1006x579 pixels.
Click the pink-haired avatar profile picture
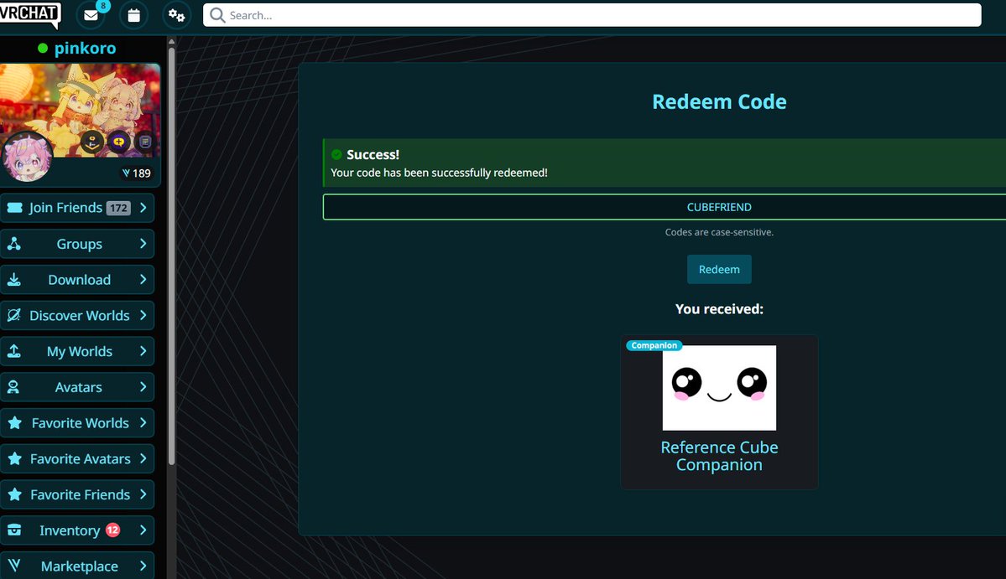pos(27,157)
